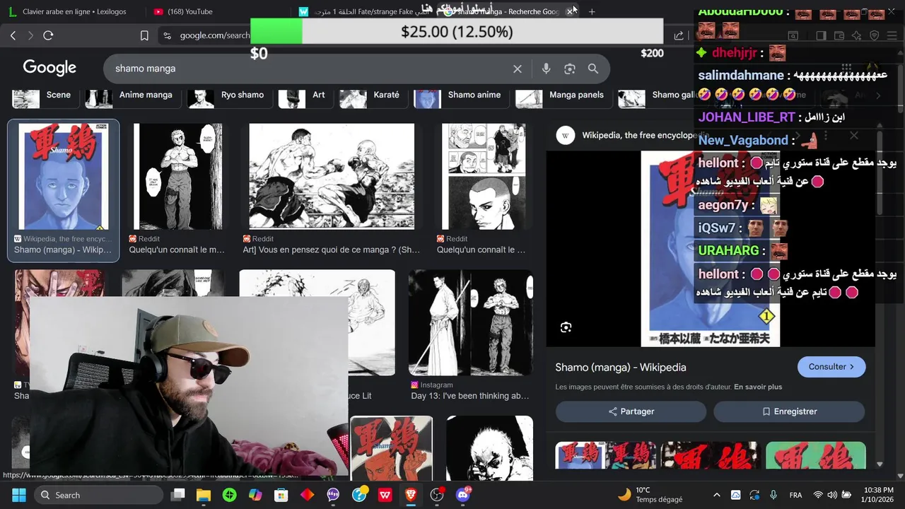
Task: Open the blue Shamo cover Wikipedia thumbnail
Action: [64, 177]
